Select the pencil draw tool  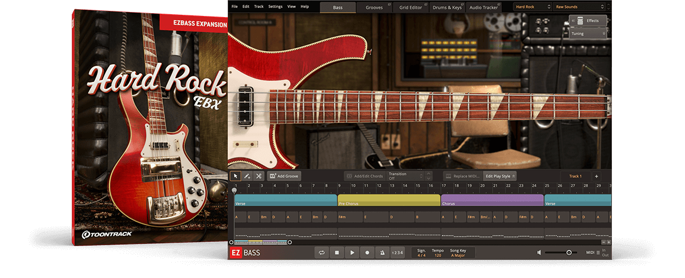point(247,176)
